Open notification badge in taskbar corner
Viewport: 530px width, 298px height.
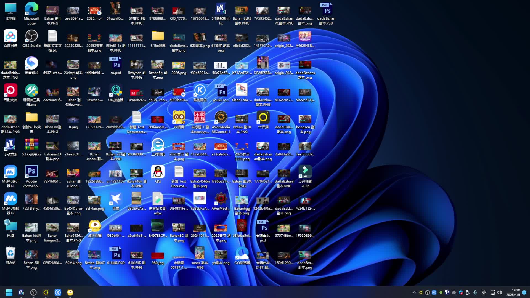524,292
